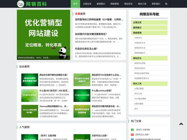Viewport: 187px width, 140px height.
Task: Open sidebar link 抖音SEO
Action: (x=138, y=38)
